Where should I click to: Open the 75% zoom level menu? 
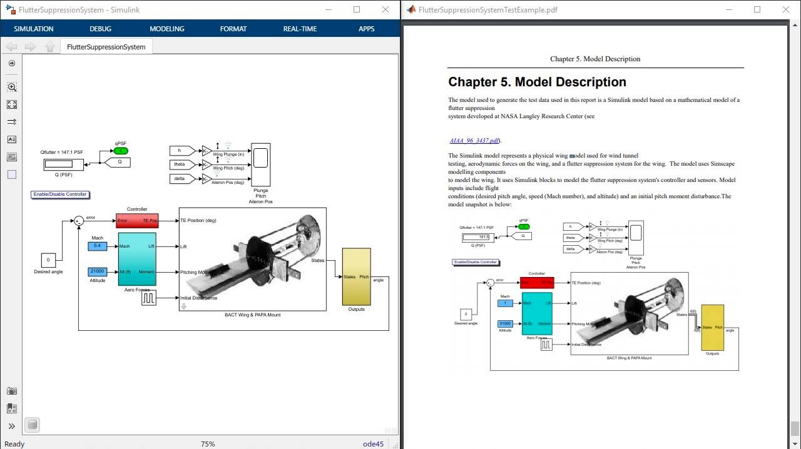pos(207,444)
